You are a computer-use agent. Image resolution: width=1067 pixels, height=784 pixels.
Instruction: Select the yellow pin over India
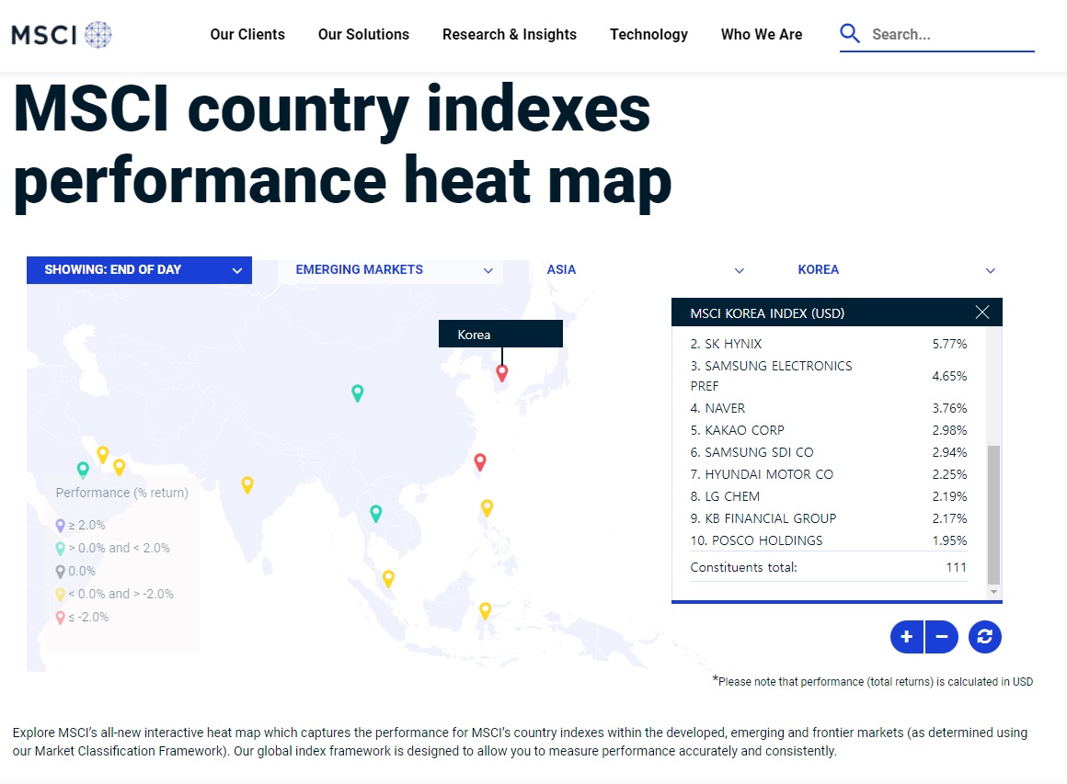[247, 484]
